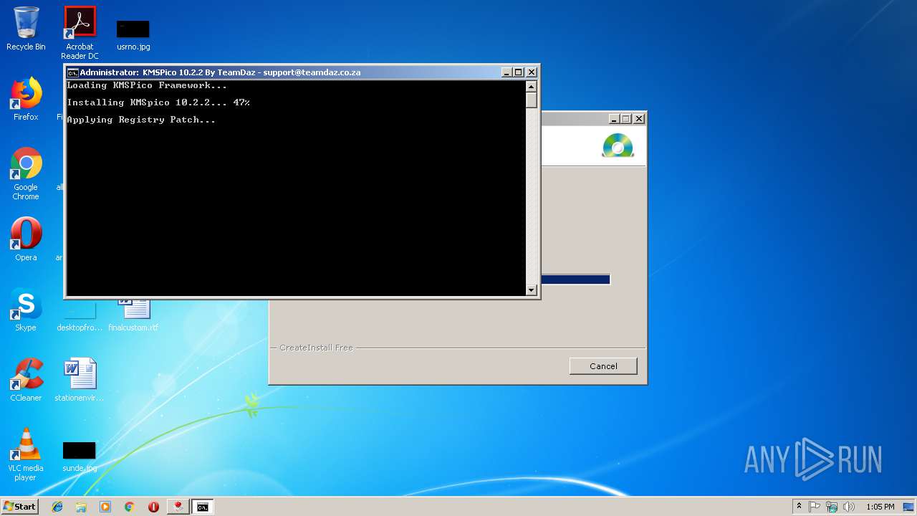Switch to the command prompt taskbar button

click(203, 507)
